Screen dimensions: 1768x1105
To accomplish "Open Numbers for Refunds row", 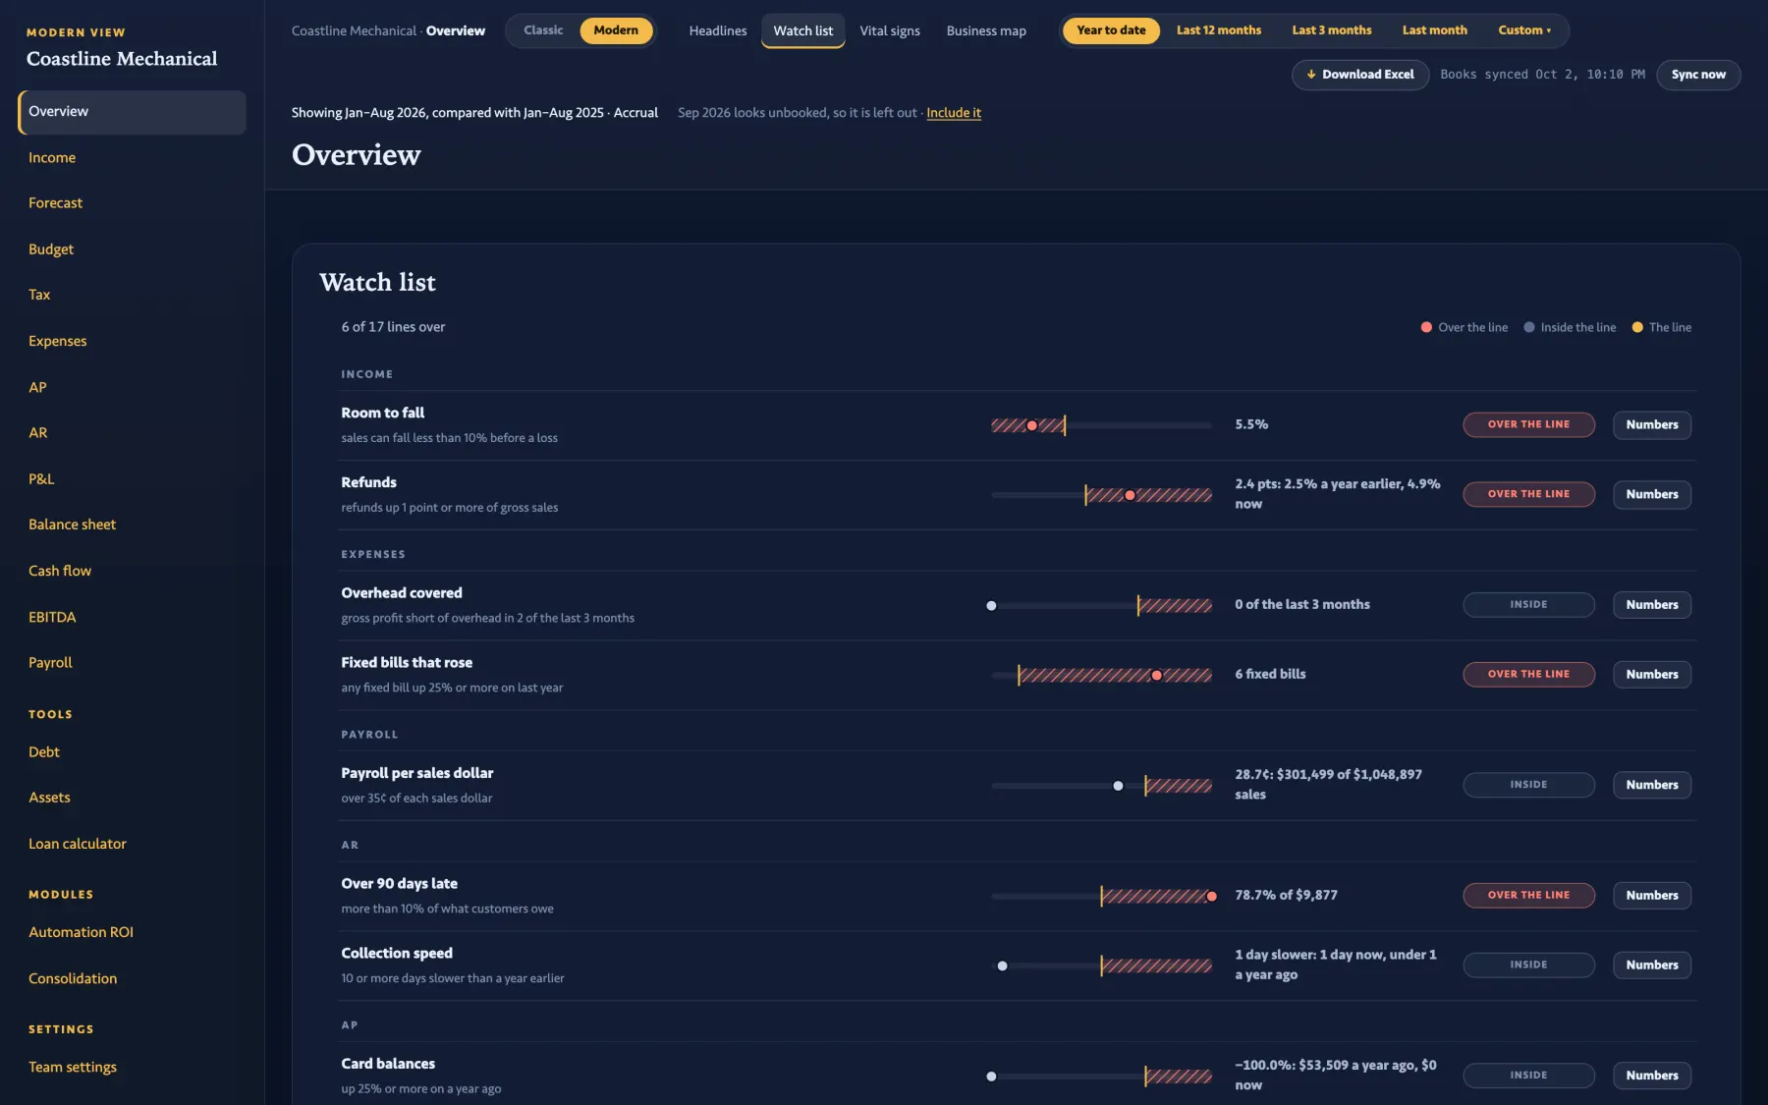I will (1652, 495).
